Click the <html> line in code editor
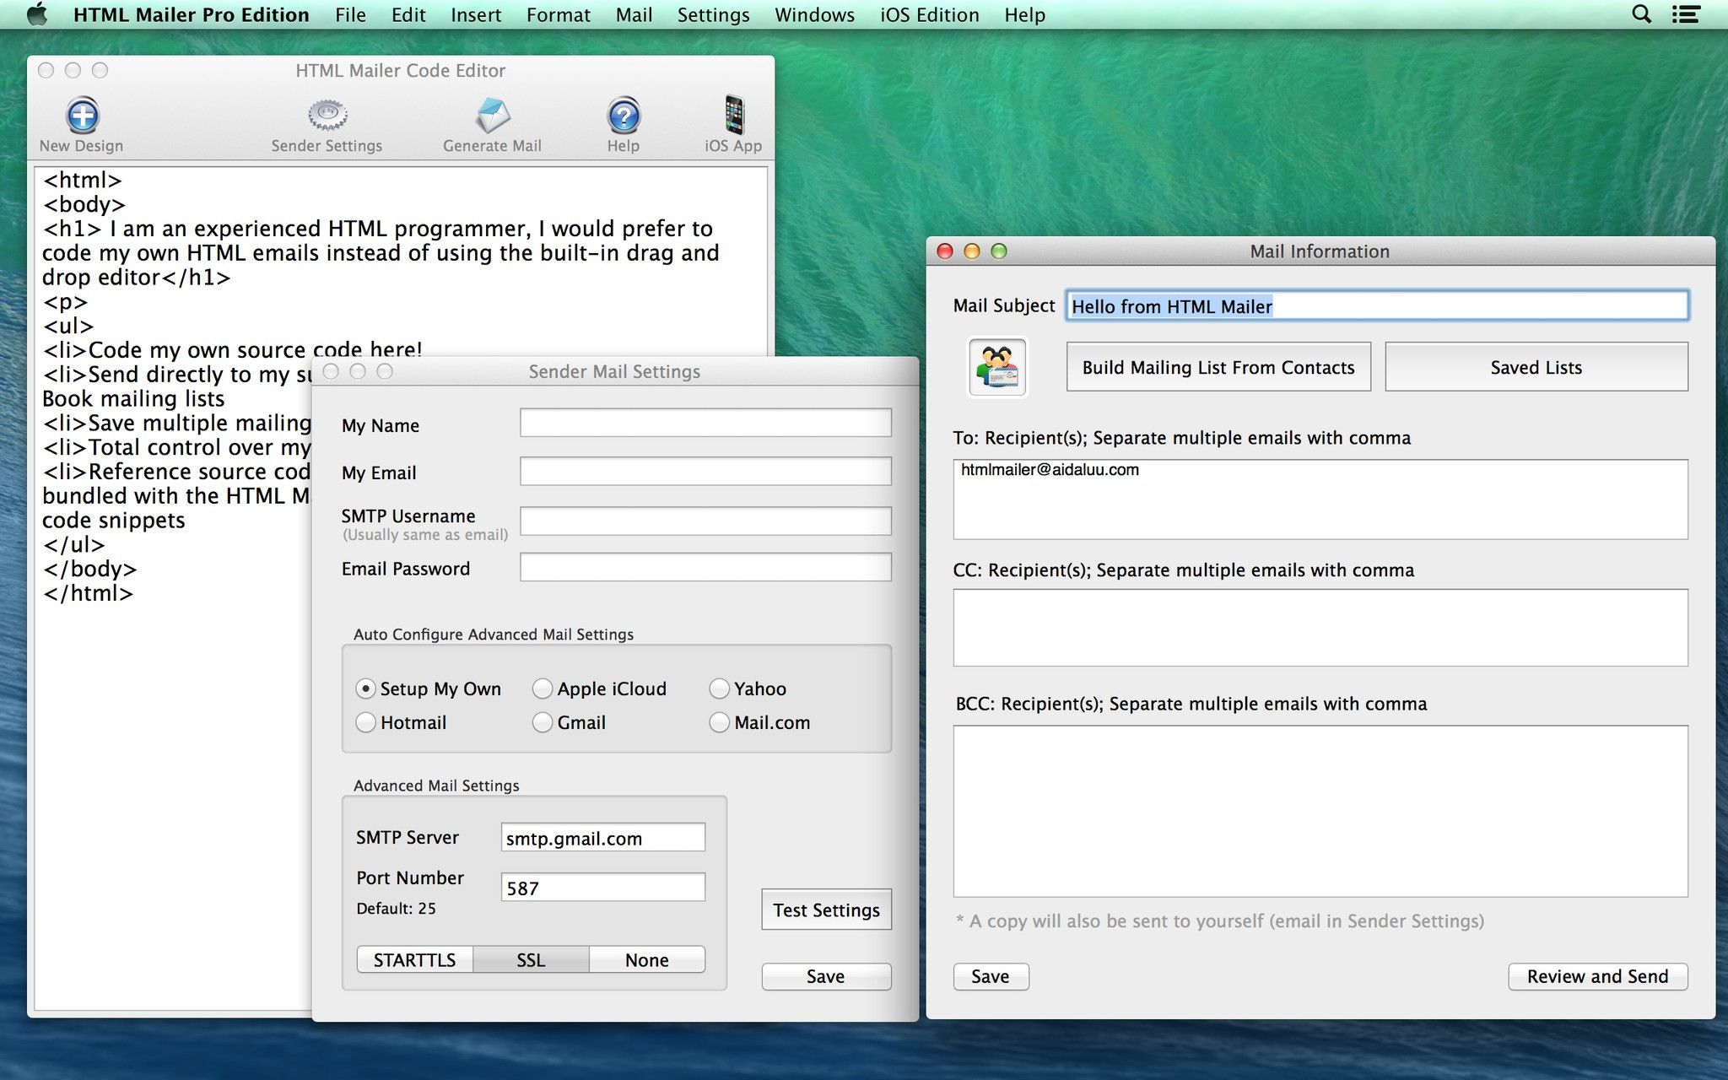This screenshot has height=1080, width=1728. tap(83, 180)
